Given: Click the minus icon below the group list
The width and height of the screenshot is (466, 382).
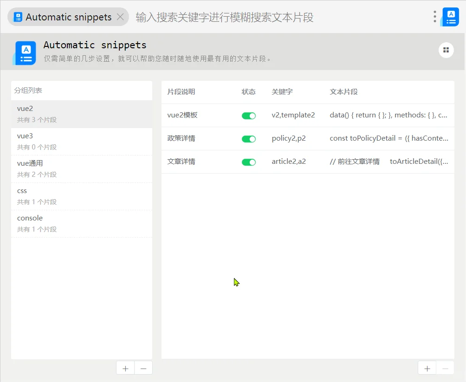Looking at the screenshot, I should [143, 368].
